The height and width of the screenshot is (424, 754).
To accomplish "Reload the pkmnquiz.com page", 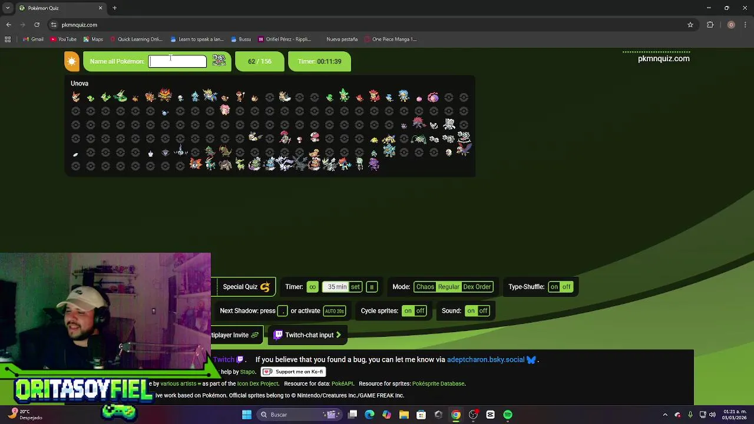I will (x=37, y=25).
